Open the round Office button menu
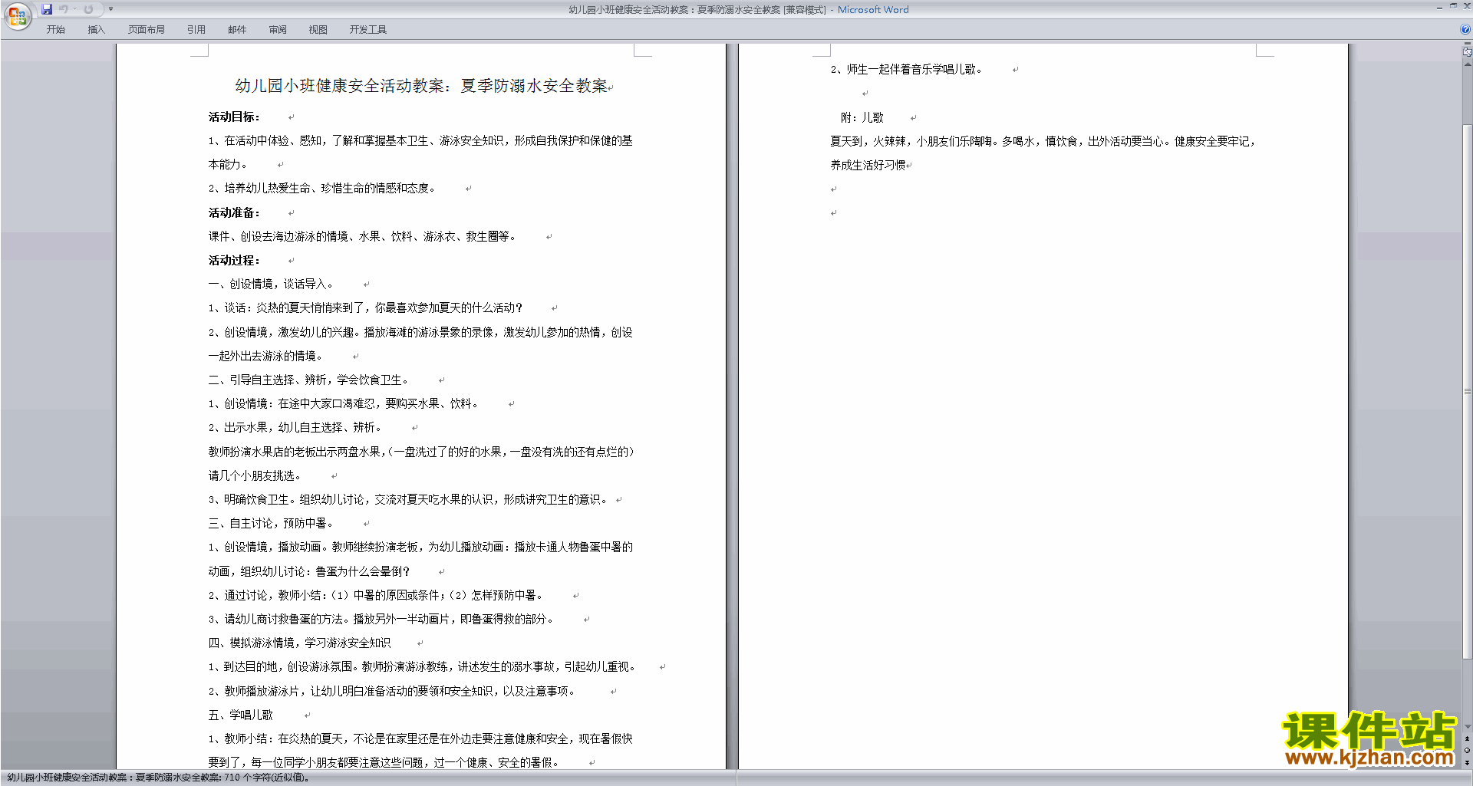 pos(17,15)
